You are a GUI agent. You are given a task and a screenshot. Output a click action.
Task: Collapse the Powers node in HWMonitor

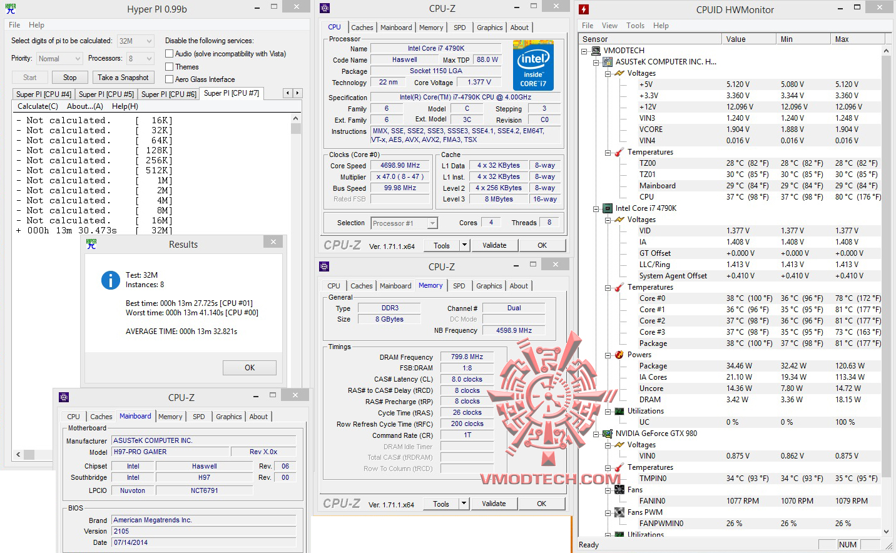tap(608, 355)
